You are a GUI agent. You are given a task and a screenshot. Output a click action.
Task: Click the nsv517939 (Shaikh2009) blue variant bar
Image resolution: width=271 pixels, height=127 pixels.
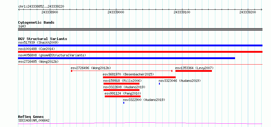(140, 45)
